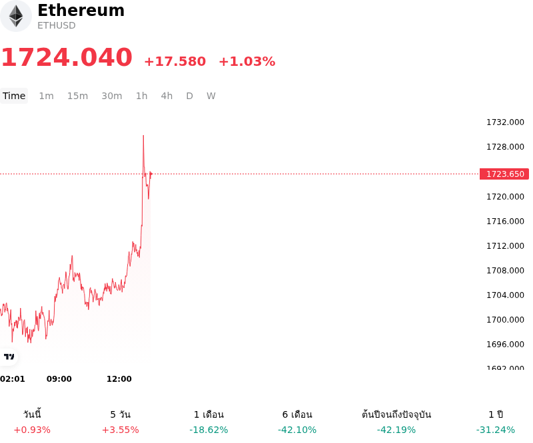Pick the 4h chart interval
This screenshot has height=443, width=533.
click(x=167, y=96)
